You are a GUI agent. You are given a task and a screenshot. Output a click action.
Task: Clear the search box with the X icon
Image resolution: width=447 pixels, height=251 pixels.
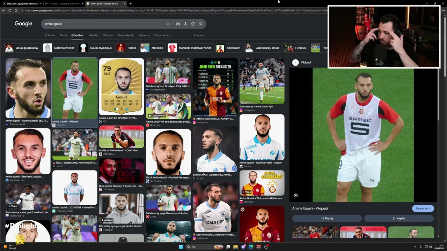coord(168,24)
